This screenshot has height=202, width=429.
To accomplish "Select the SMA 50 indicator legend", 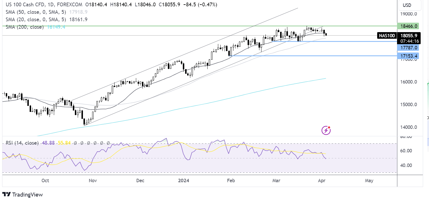I will 36,12.
